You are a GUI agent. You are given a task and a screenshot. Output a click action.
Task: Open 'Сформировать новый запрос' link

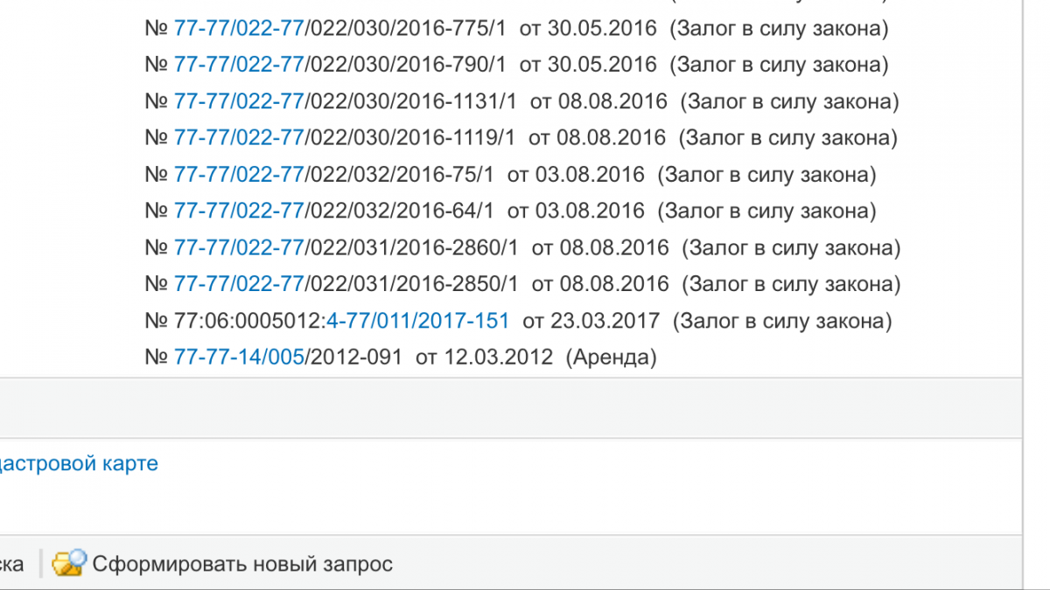[242, 564]
